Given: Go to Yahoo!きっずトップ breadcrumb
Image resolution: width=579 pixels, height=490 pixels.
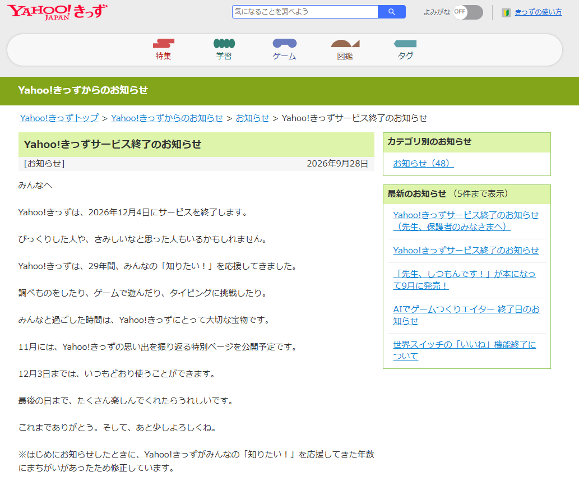Looking at the screenshot, I should click(x=59, y=118).
